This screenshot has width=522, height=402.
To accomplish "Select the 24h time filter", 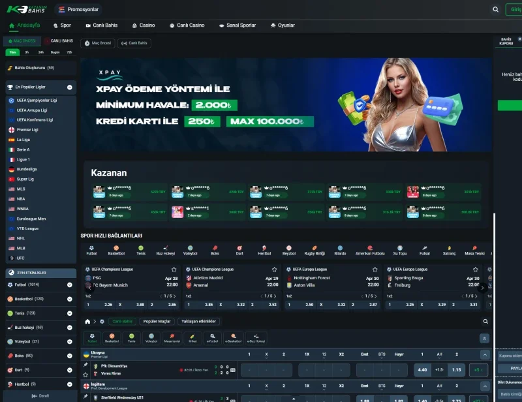I will (x=41, y=52).
